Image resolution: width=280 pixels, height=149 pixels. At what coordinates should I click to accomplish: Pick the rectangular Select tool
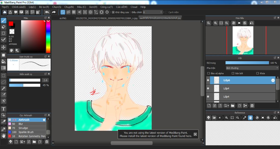(3, 76)
